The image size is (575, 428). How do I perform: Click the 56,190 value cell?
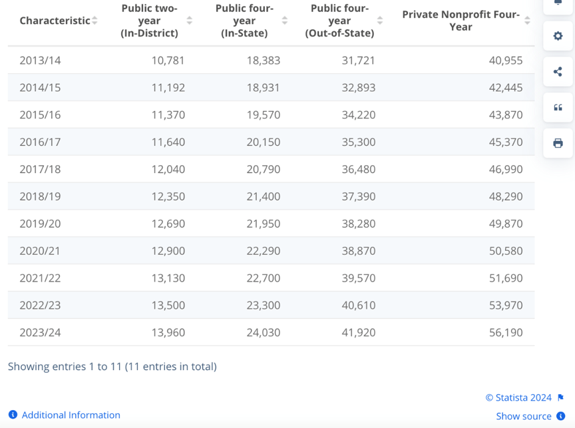click(506, 332)
